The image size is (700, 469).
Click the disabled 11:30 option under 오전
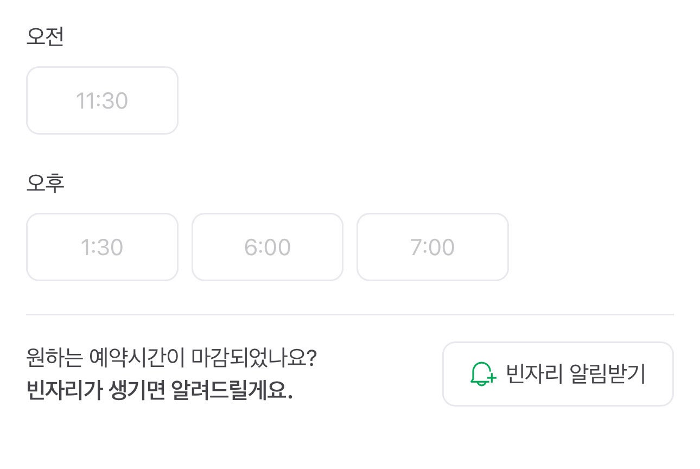click(x=102, y=100)
